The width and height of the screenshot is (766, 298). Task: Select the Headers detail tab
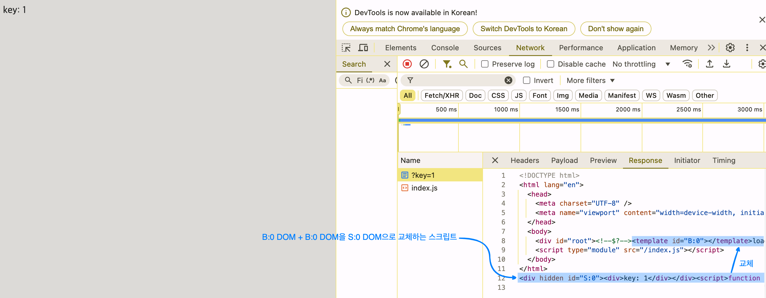(x=525, y=160)
